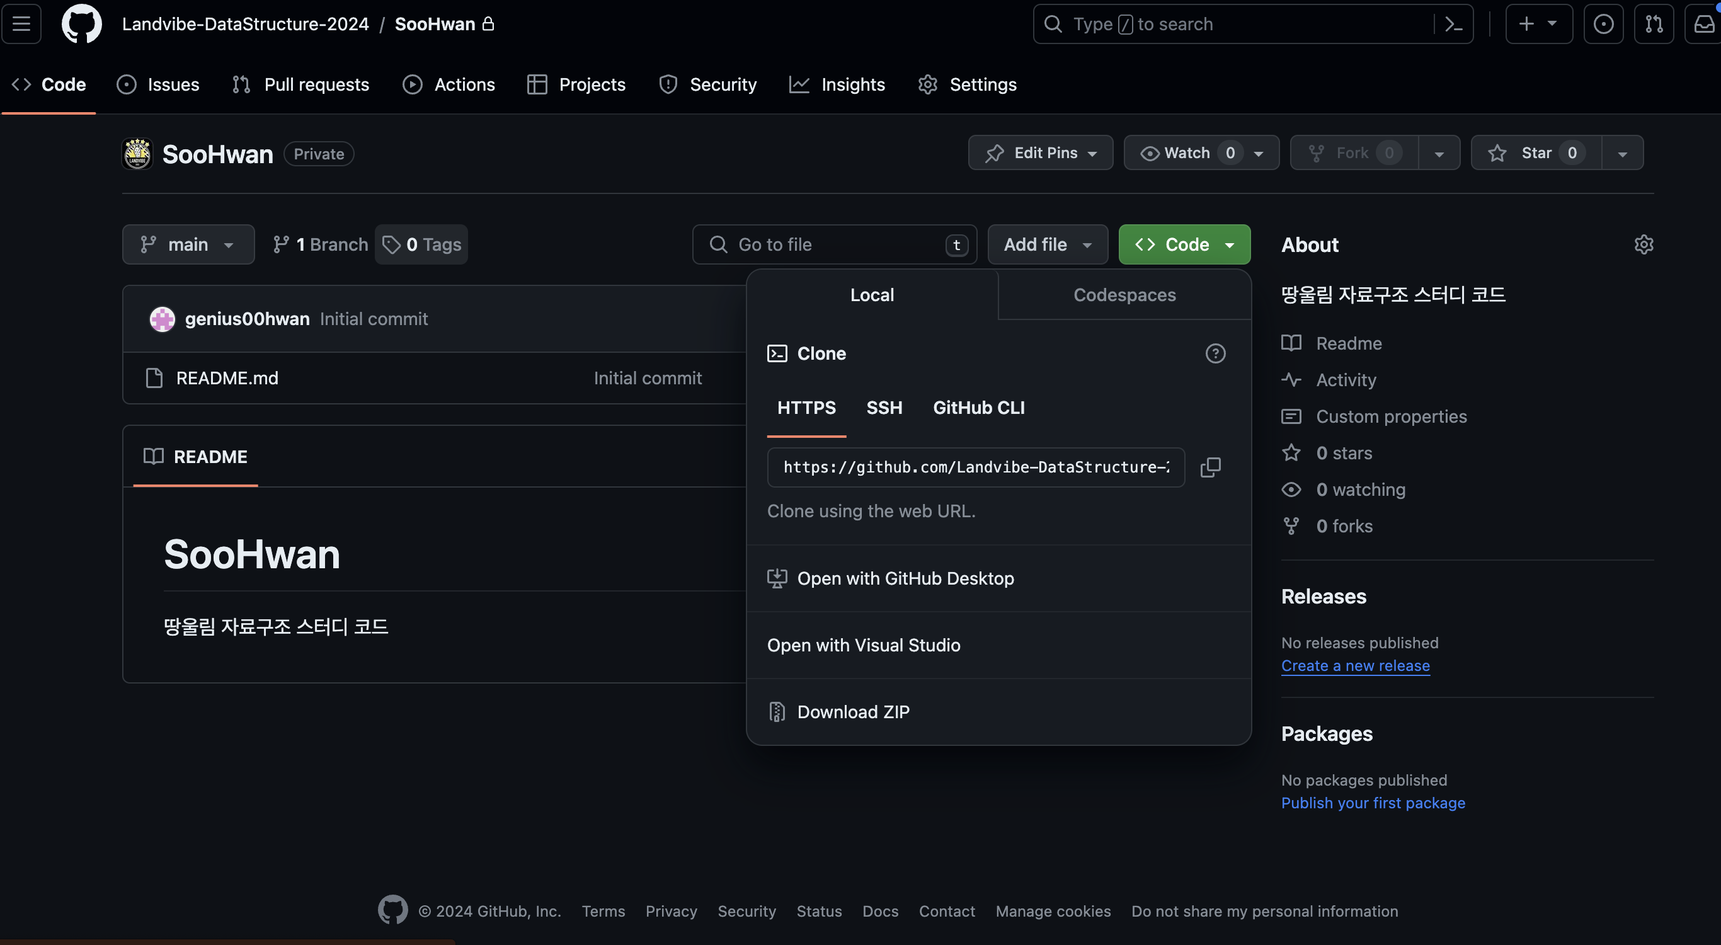The width and height of the screenshot is (1721, 945).
Task: Collapse the green Code dropdown
Action: [x=1184, y=244]
